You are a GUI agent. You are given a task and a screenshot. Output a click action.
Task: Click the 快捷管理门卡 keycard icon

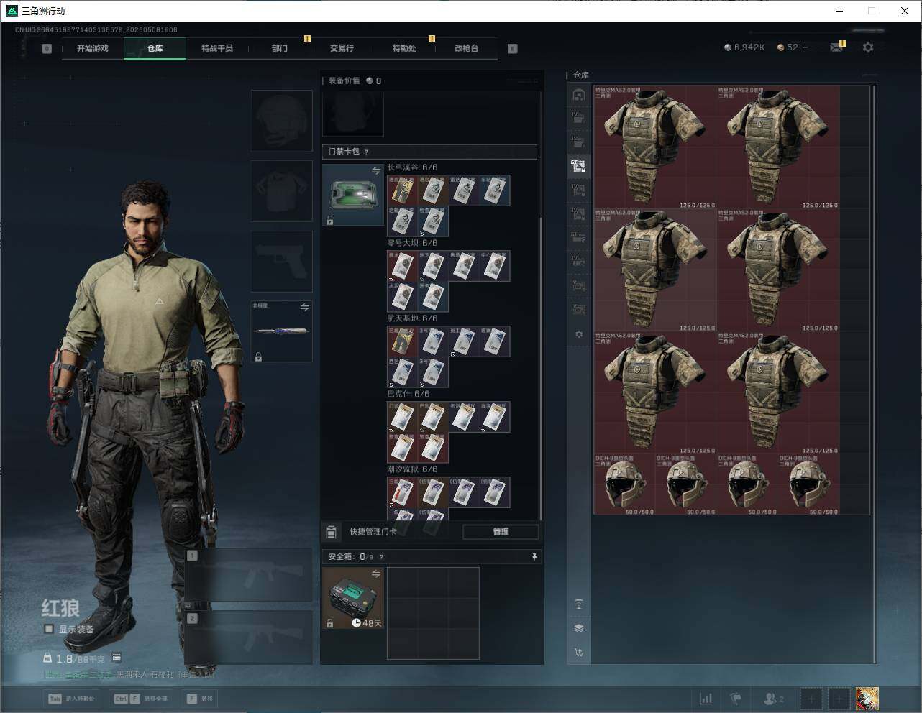tap(331, 532)
